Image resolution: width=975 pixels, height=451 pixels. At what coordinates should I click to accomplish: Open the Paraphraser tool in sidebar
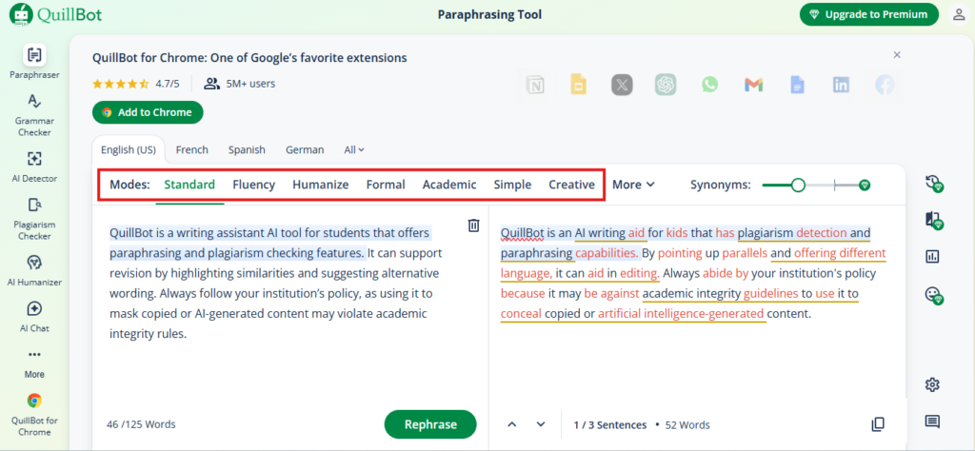[x=34, y=62]
